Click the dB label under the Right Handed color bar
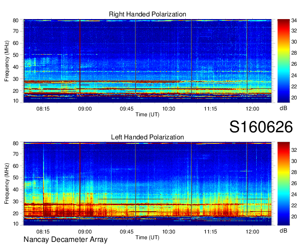The height and width of the screenshot is (245, 302). click(283, 108)
